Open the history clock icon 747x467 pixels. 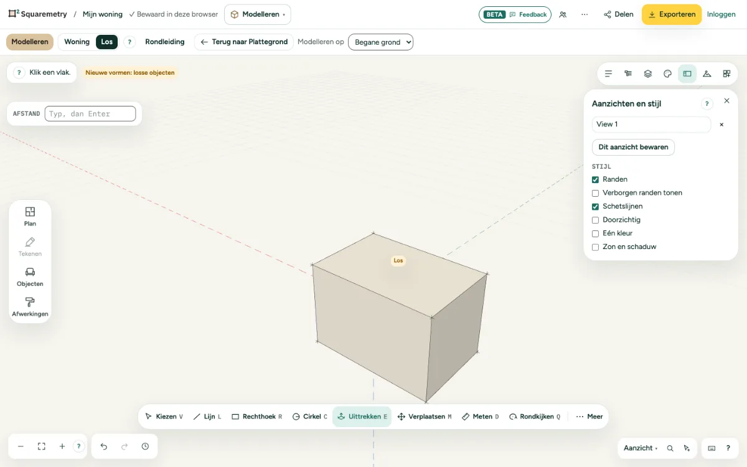tap(145, 446)
